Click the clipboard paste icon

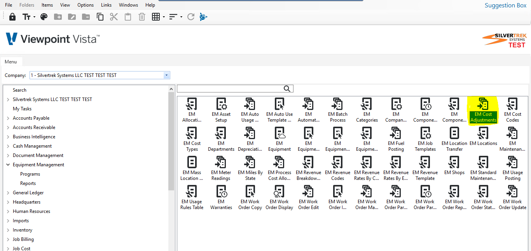(x=128, y=17)
